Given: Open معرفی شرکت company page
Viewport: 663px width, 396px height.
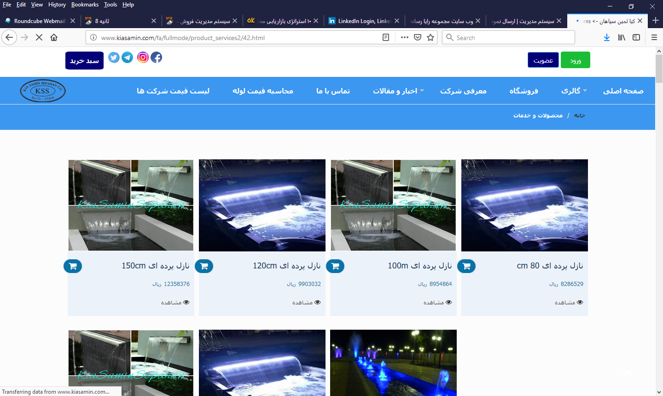Looking at the screenshot, I should point(463,91).
